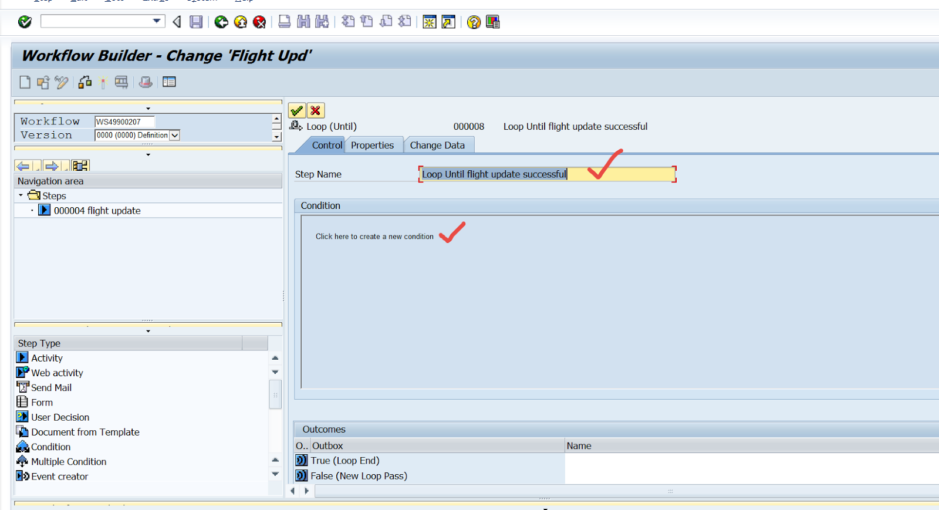Cancel step with the red X button
The image size is (939, 510).
pos(316,110)
